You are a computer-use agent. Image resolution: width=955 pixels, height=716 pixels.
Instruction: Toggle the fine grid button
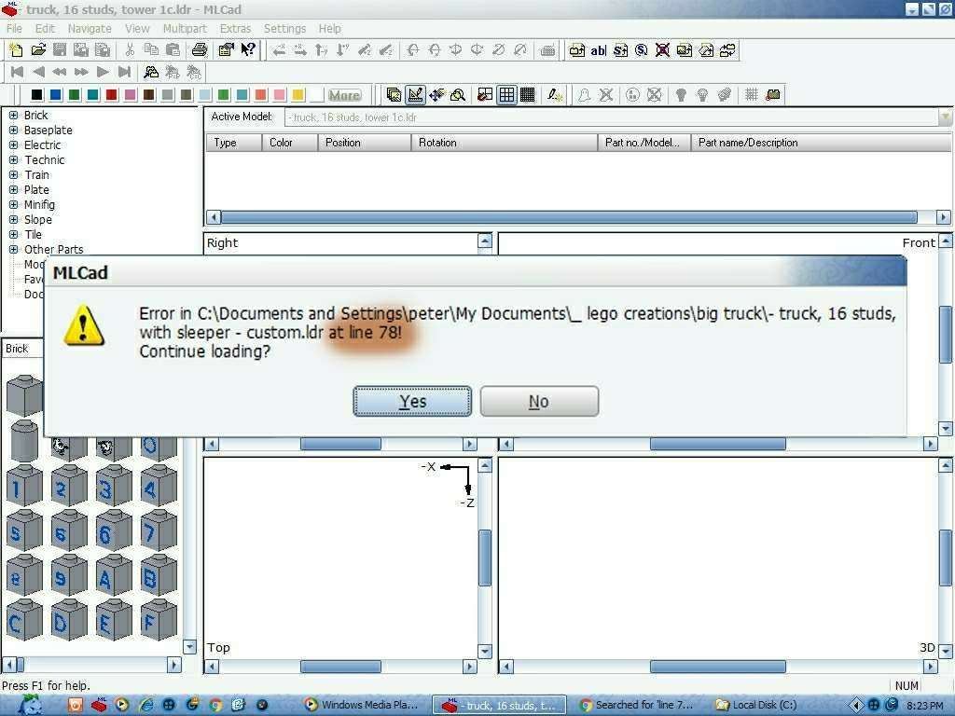point(527,95)
